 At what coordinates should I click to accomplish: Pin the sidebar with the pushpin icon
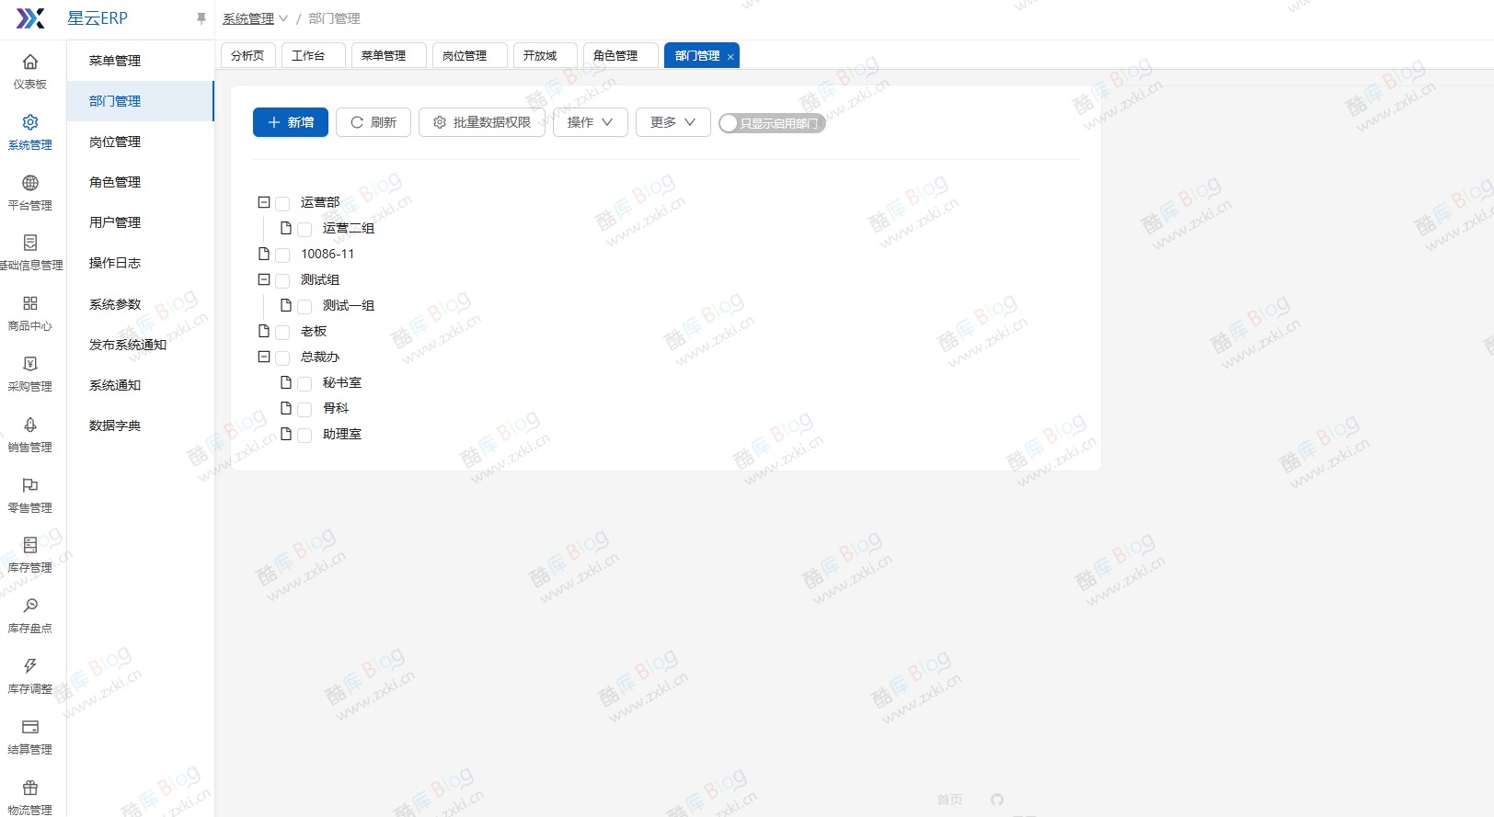pyautogui.click(x=201, y=18)
